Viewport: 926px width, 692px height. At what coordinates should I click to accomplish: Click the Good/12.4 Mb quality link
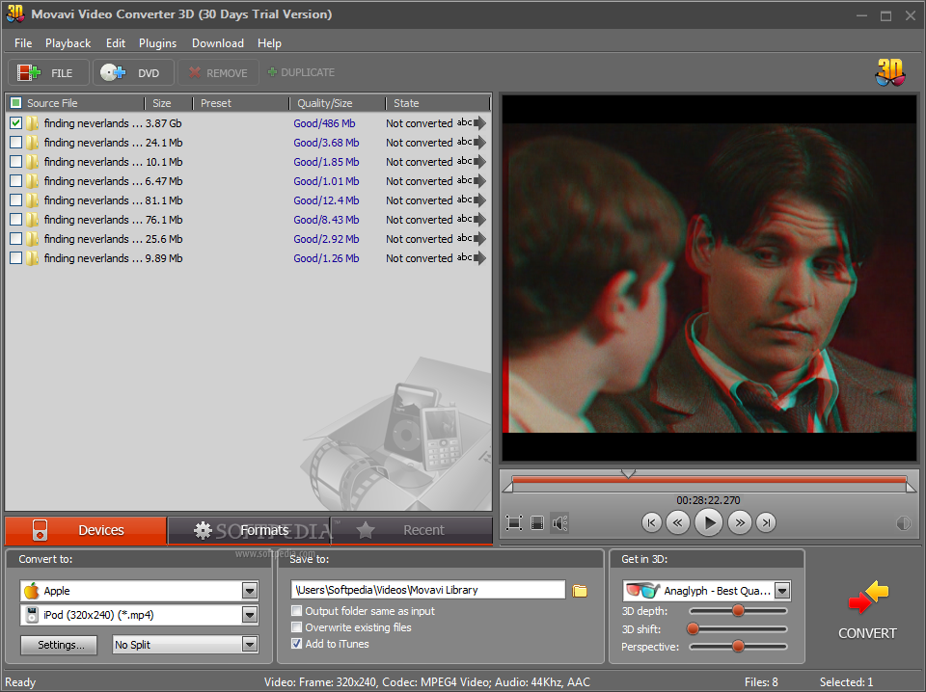click(x=326, y=200)
